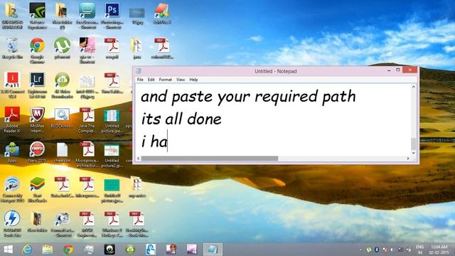Image resolution: width=455 pixels, height=256 pixels.
Task: Select the NVIDIA GeForce Experience desktop icon
Action: (37, 16)
